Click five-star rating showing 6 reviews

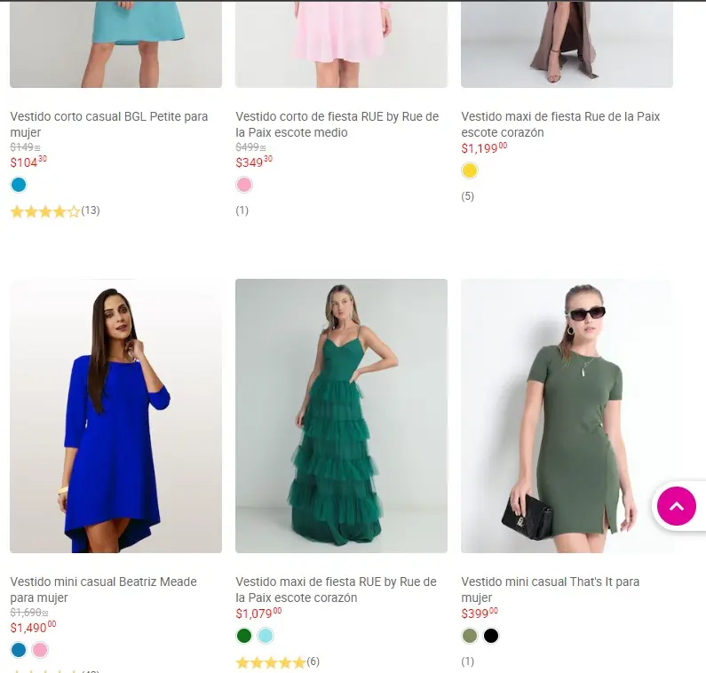[270, 662]
